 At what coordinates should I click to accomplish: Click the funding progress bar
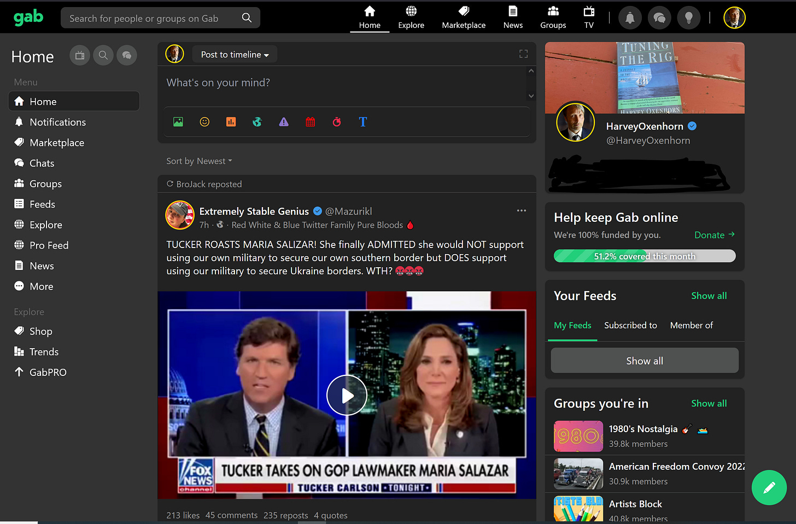(x=645, y=256)
